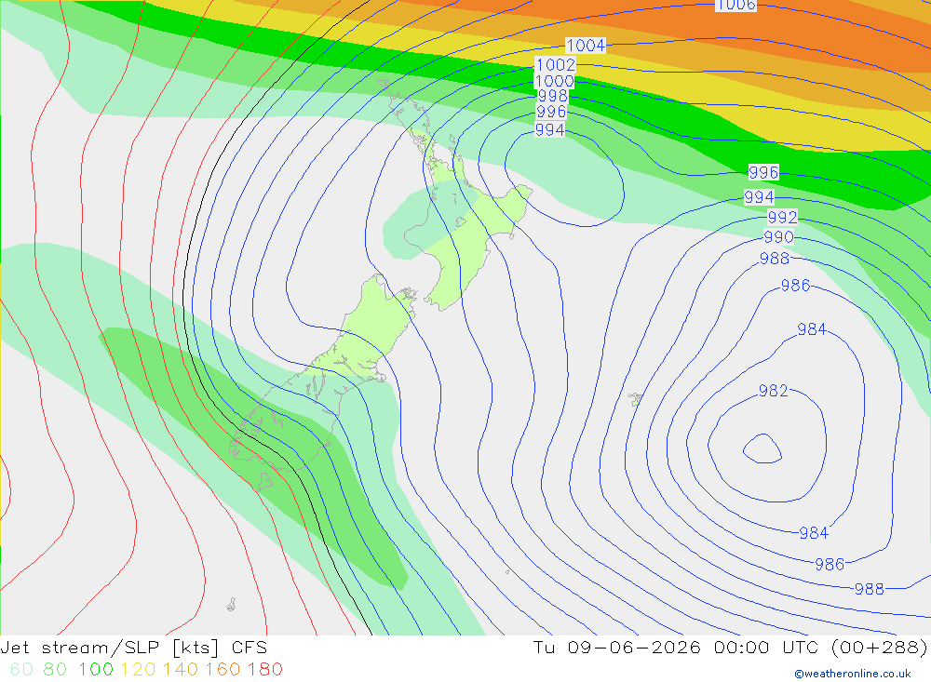This screenshot has width=931, height=682.
Task: Click the small closed low-pressure center contour
Action: click(x=762, y=448)
